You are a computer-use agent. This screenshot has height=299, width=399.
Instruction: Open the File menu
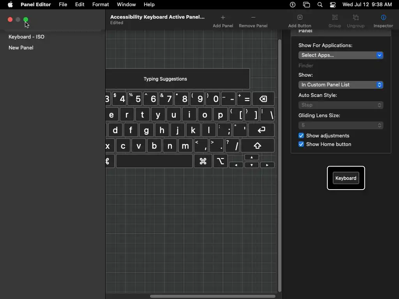pyautogui.click(x=63, y=5)
